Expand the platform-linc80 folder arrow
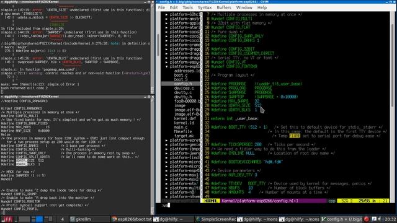The height and width of the screenshot is (223, 397). coord(166,158)
